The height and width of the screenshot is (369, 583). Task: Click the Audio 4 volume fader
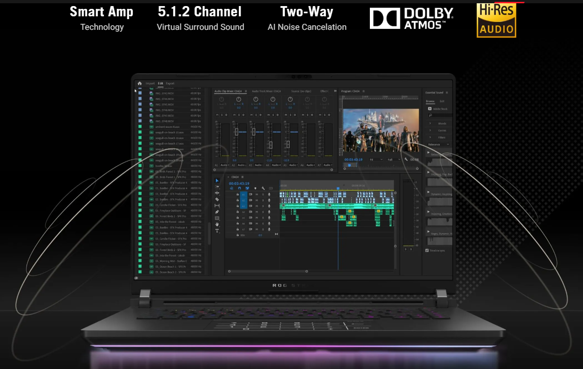[x=271, y=145]
